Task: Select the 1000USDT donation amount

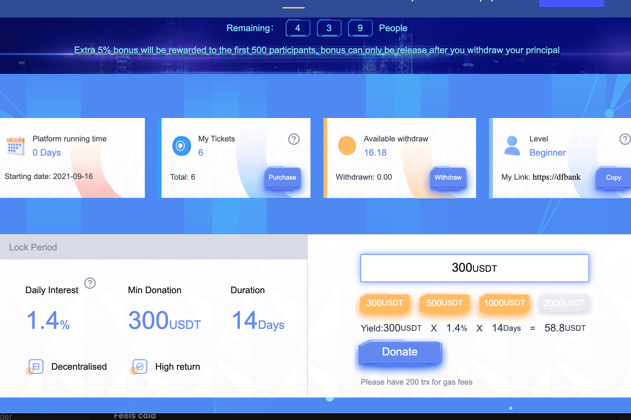Action: [x=504, y=304]
